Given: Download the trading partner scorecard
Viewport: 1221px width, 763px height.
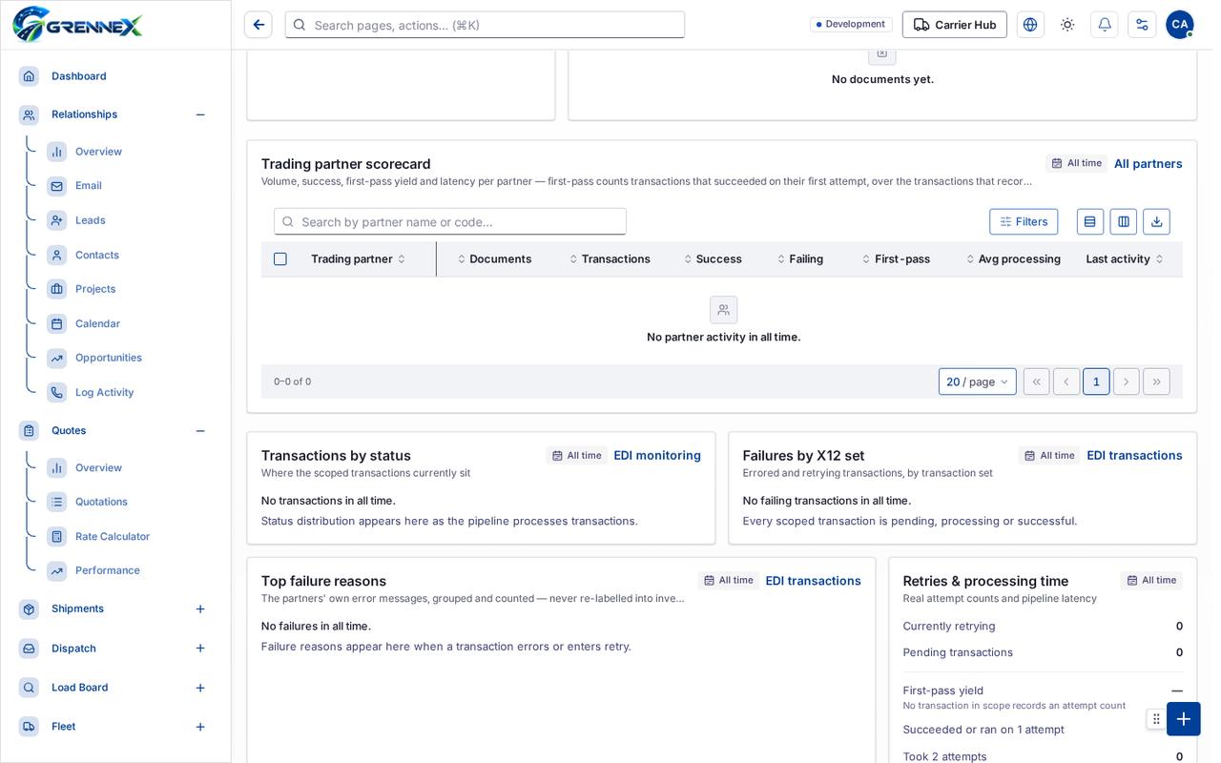Looking at the screenshot, I should click(1156, 221).
